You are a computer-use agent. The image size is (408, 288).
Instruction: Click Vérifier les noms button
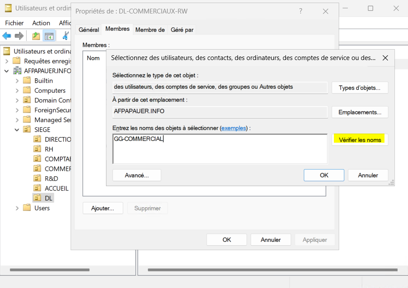tap(360, 140)
